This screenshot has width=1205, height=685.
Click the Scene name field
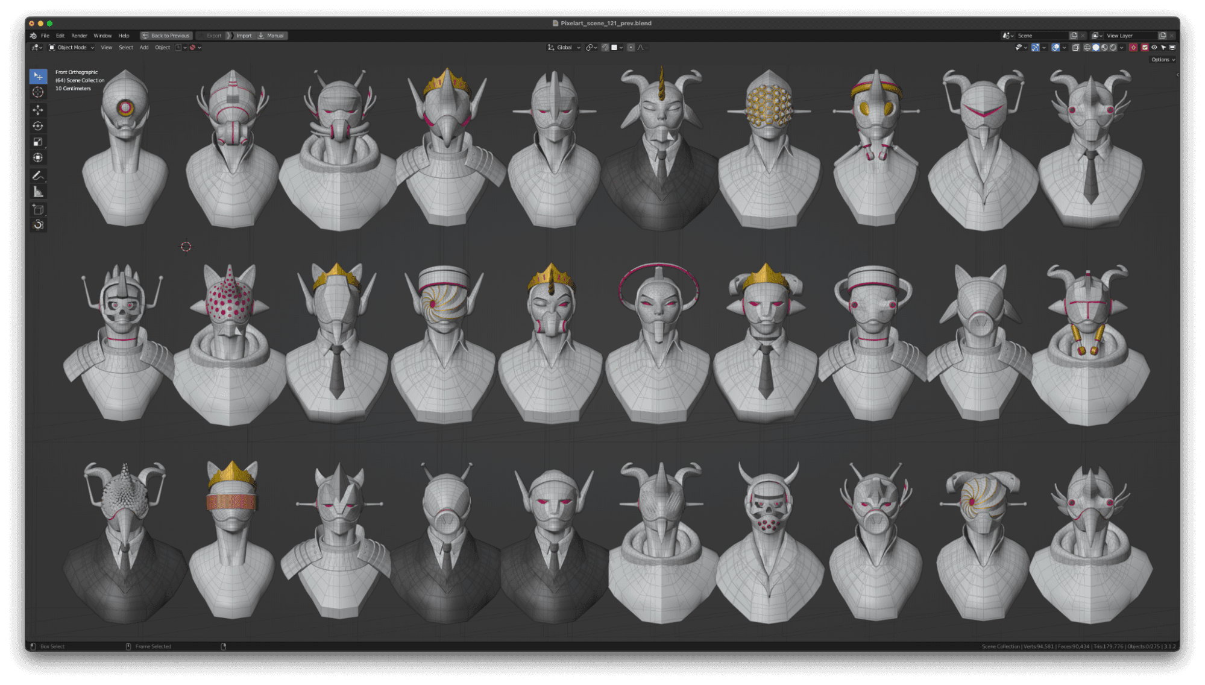(1042, 36)
